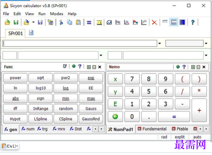212x155 pixels.
Task: Switch to the Ptable tab
Action: (180, 129)
